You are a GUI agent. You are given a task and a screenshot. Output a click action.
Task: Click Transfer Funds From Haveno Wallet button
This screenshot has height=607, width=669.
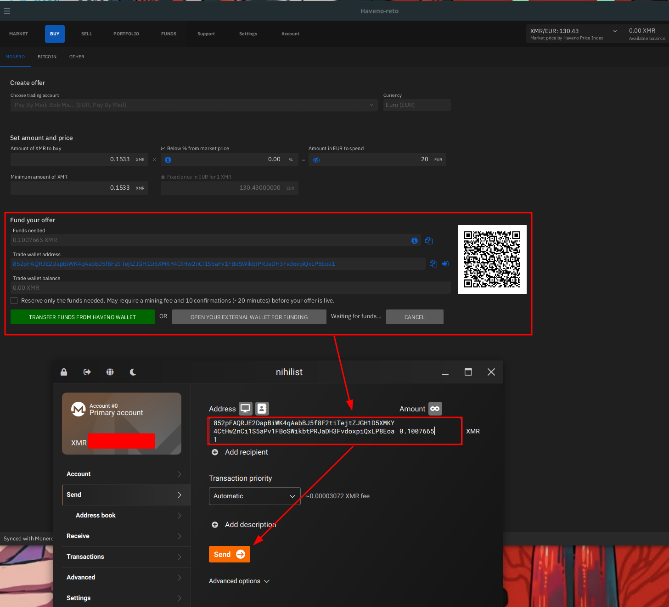coord(83,317)
